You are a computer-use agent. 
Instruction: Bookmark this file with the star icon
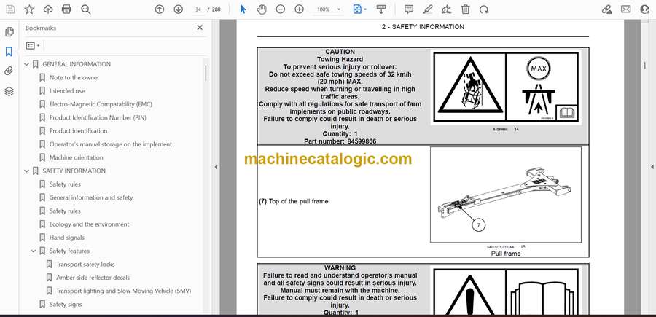[29, 9]
